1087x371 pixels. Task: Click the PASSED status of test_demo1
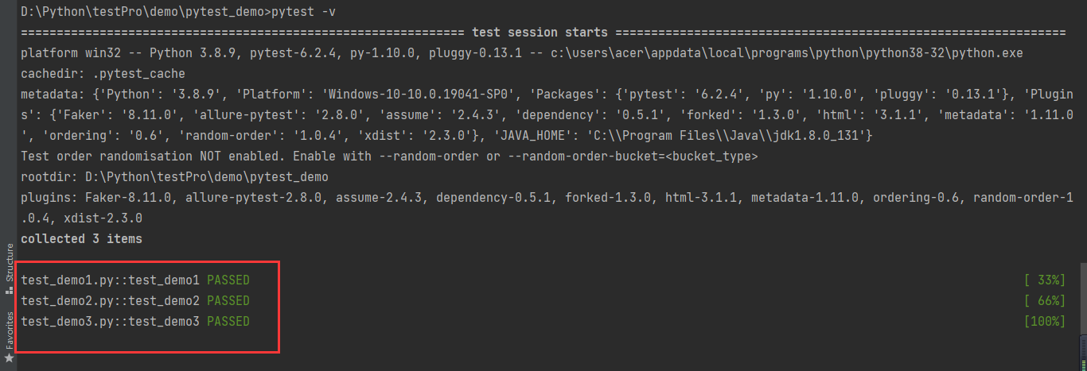[228, 280]
